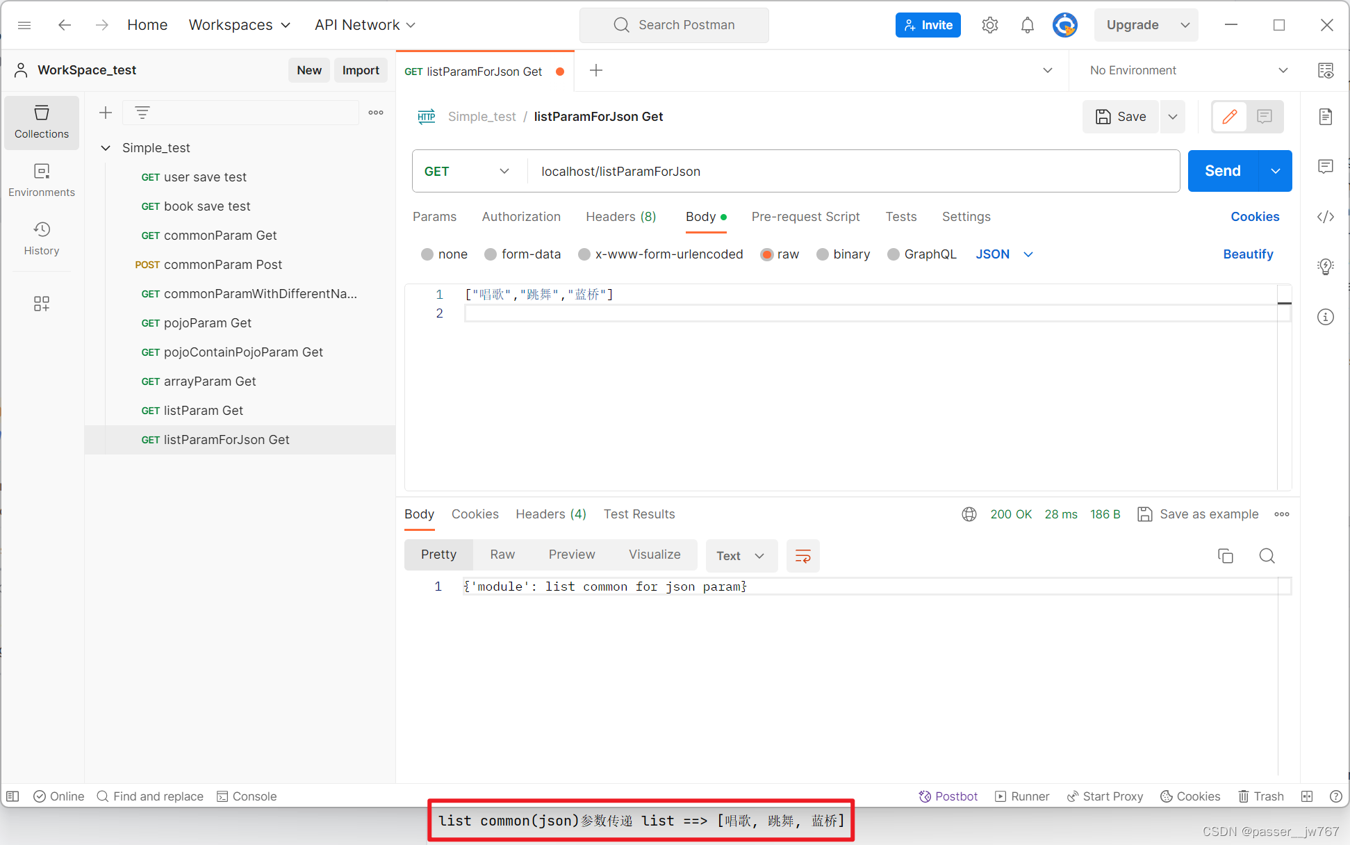Open the notifications bell
The height and width of the screenshot is (845, 1350).
(x=1028, y=25)
